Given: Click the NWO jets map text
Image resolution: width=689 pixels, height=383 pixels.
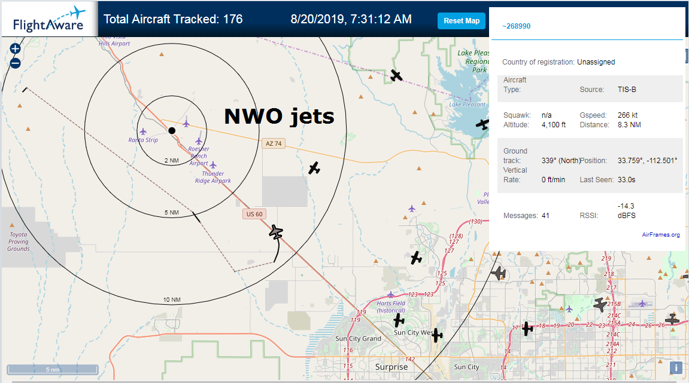Looking at the screenshot, I should [279, 117].
